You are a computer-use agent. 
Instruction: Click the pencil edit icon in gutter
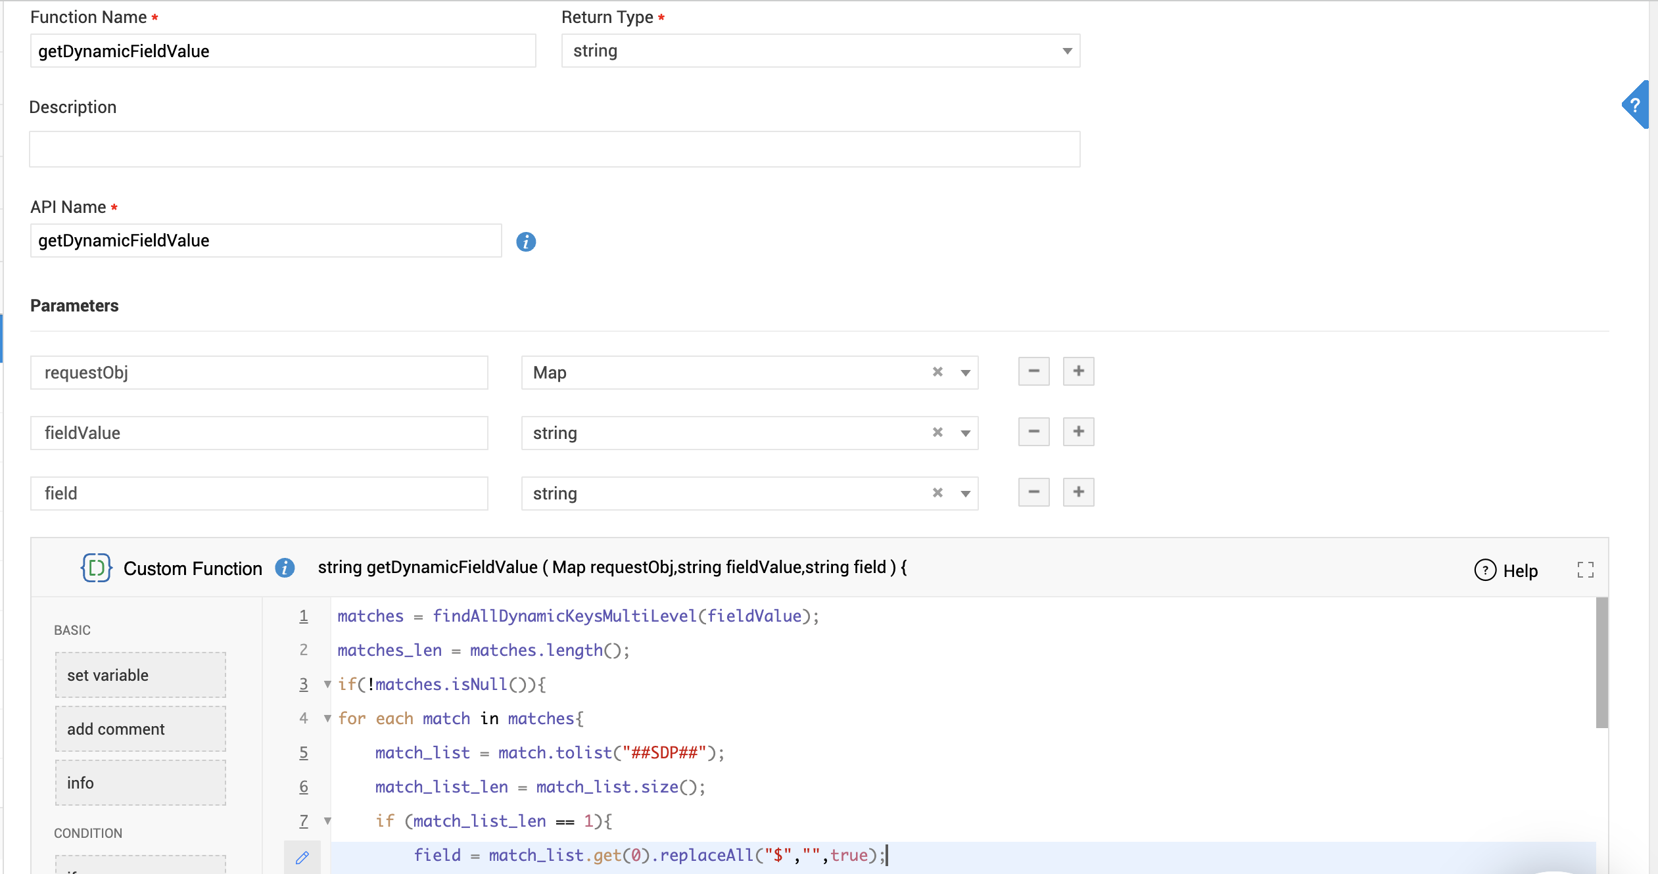click(x=302, y=857)
